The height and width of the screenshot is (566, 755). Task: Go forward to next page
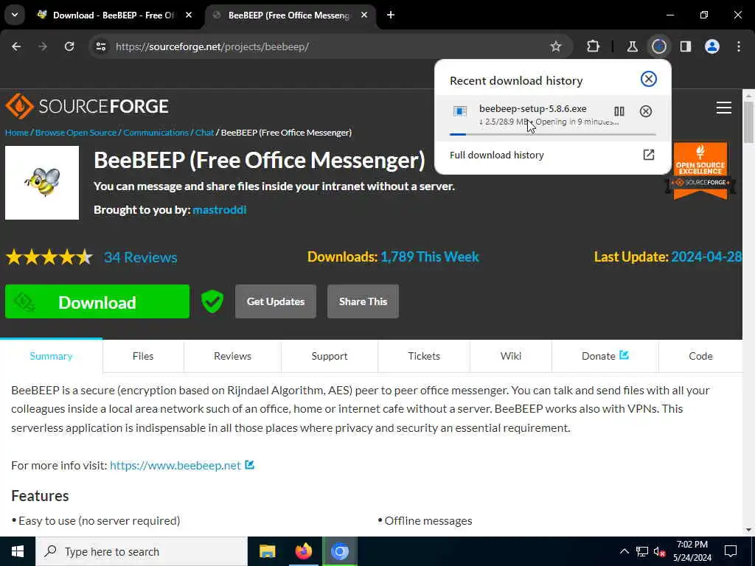[43, 46]
